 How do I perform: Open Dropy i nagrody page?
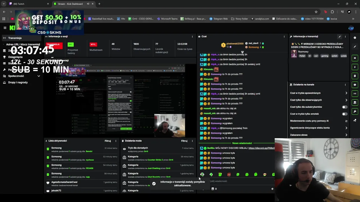(18, 82)
